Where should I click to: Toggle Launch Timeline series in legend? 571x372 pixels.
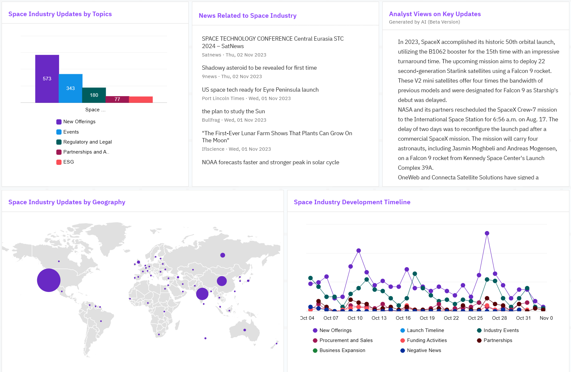pyautogui.click(x=422, y=330)
